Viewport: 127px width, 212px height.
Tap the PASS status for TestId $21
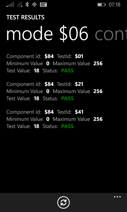67,98
